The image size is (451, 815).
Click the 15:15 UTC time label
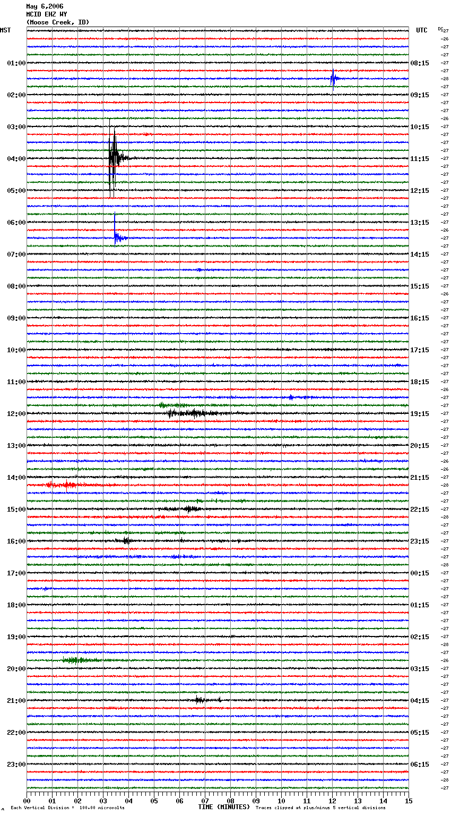[420, 286]
